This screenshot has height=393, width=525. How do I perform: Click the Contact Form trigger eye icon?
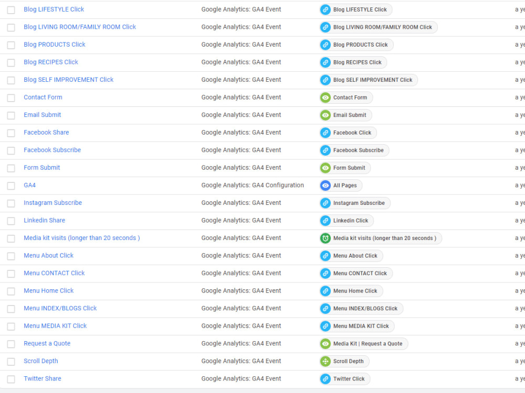pos(325,97)
